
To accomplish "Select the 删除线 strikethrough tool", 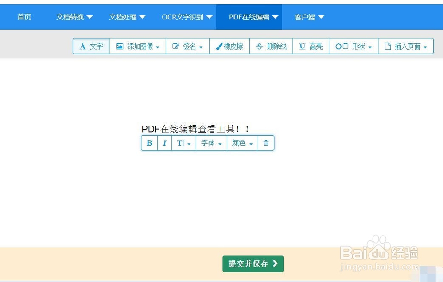I will coord(271,46).
